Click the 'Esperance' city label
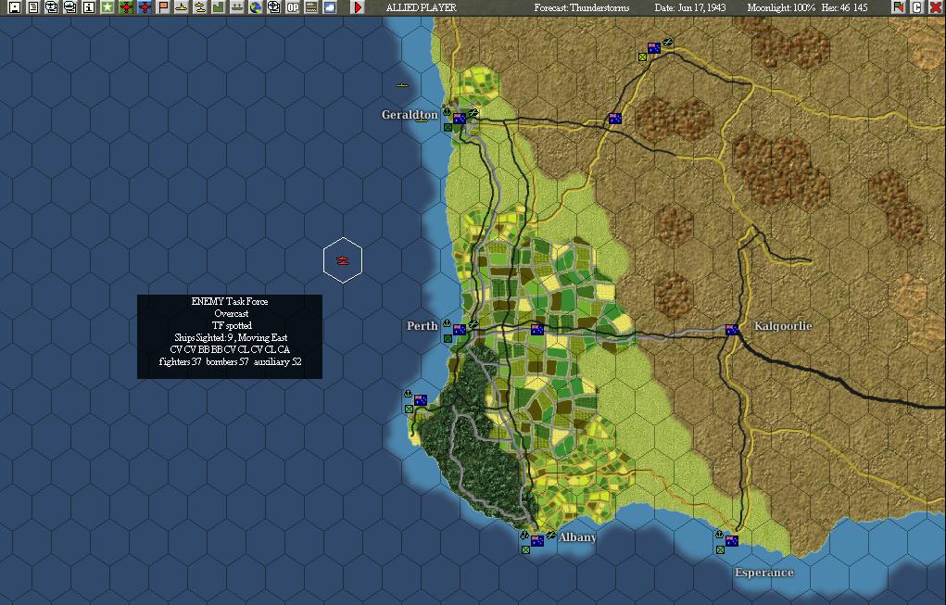This screenshot has width=946, height=605. coord(763,573)
